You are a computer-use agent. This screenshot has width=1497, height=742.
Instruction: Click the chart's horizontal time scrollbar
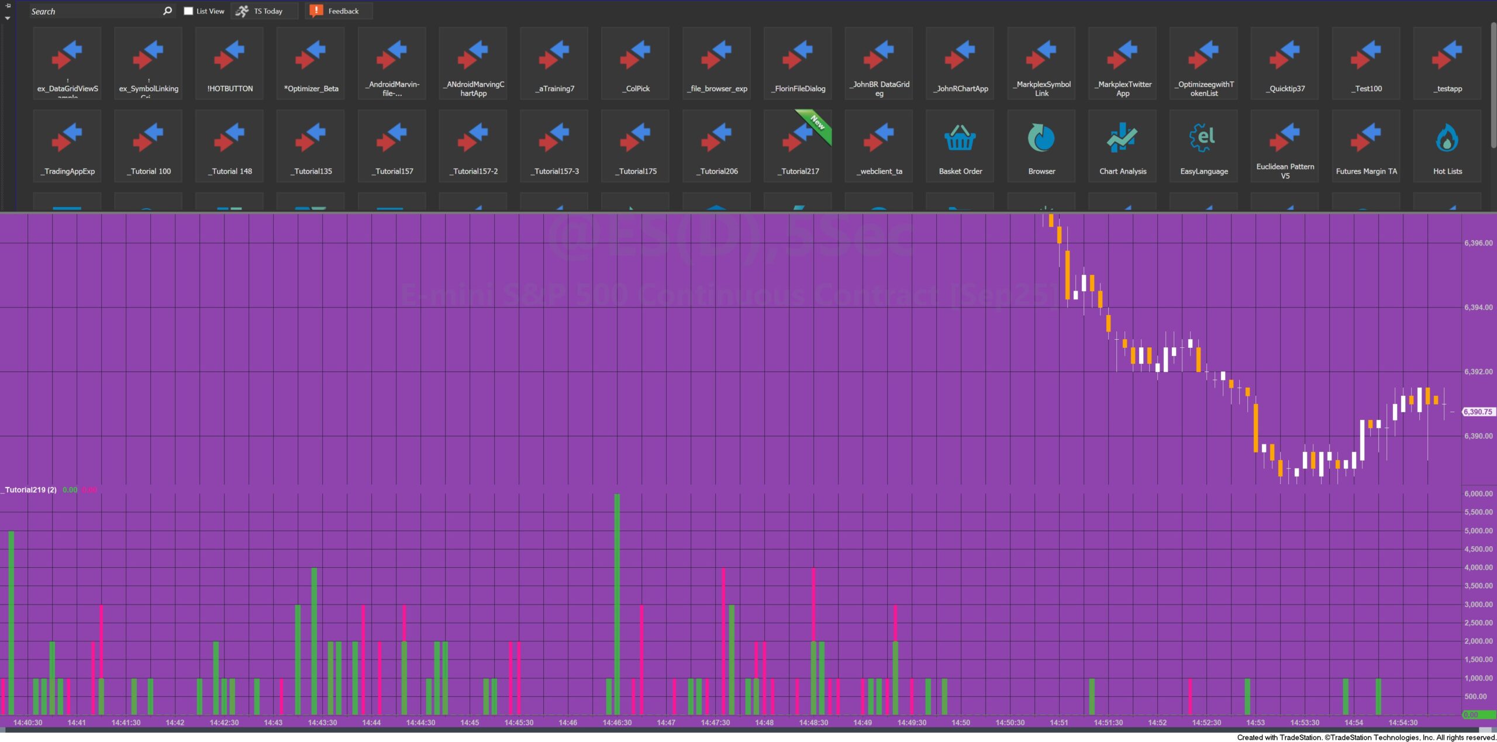(x=743, y=730)
